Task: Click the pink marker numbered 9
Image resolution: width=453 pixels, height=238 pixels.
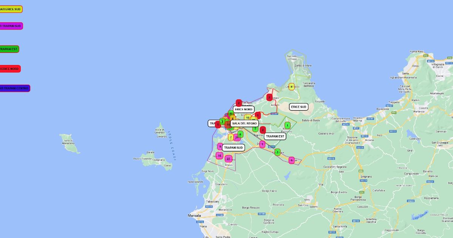Action: 220,147
